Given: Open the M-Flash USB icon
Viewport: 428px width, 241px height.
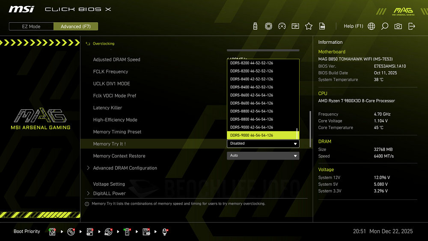Looking at the screenshot, I should [255, 26].
